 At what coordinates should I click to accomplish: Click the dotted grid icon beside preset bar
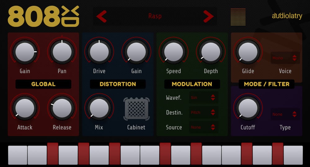(x=238, y=17)
